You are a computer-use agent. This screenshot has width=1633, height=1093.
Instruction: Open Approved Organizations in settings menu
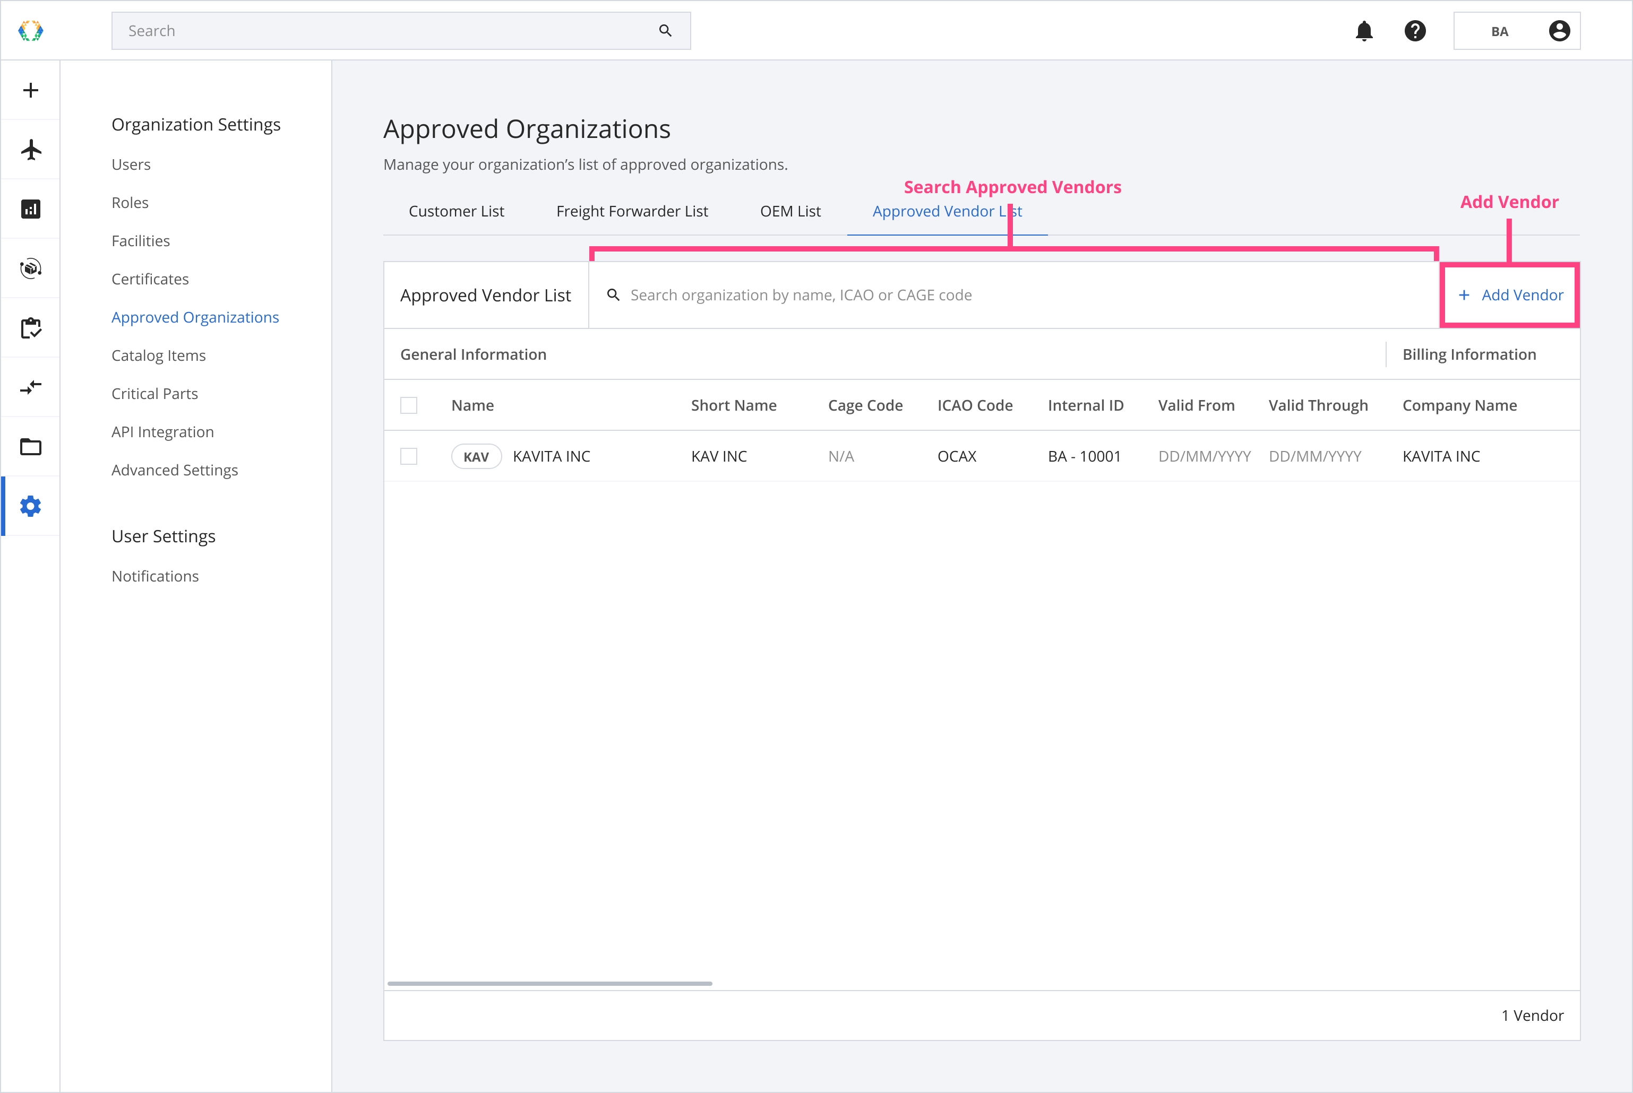tap(195, 317)
